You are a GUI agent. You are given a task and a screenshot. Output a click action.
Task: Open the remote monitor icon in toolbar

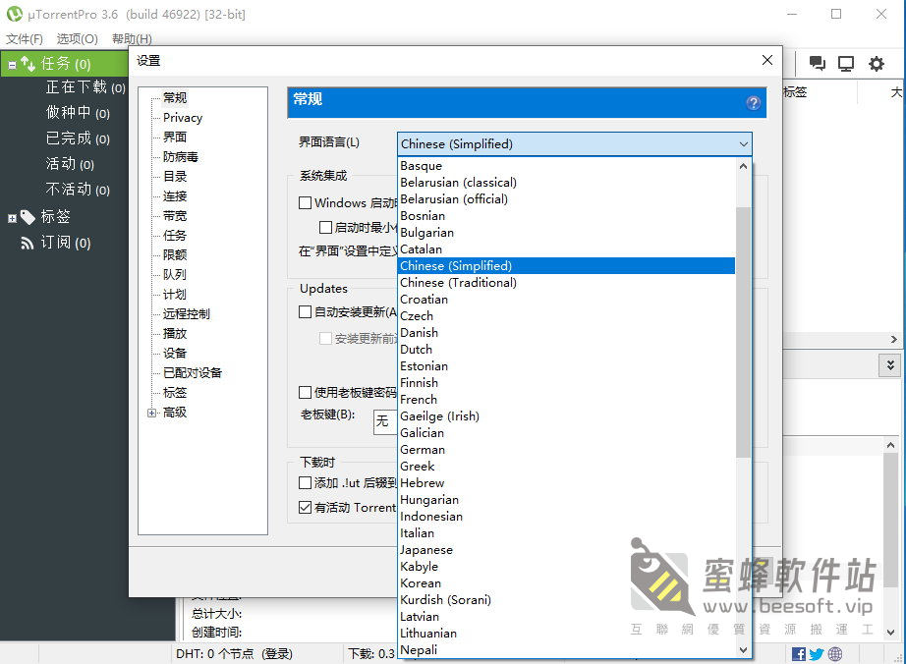point(846,64)
